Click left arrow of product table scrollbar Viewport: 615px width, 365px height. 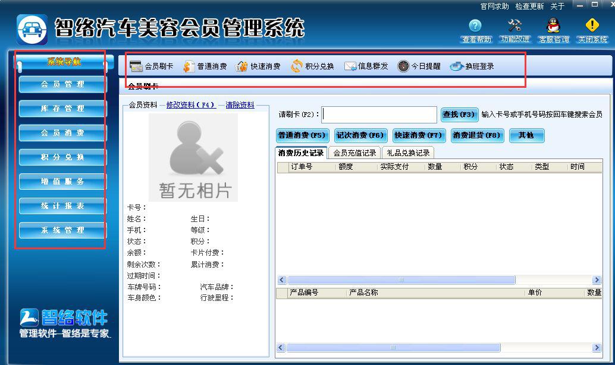click(x=281, y=347)
